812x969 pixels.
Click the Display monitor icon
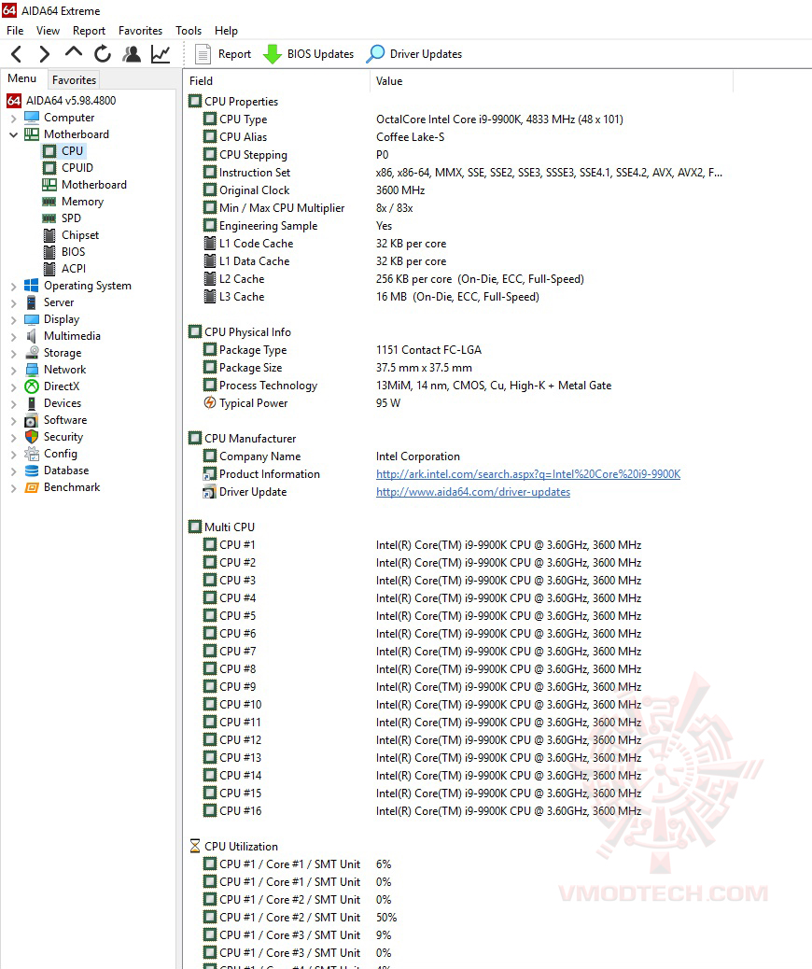32,319
